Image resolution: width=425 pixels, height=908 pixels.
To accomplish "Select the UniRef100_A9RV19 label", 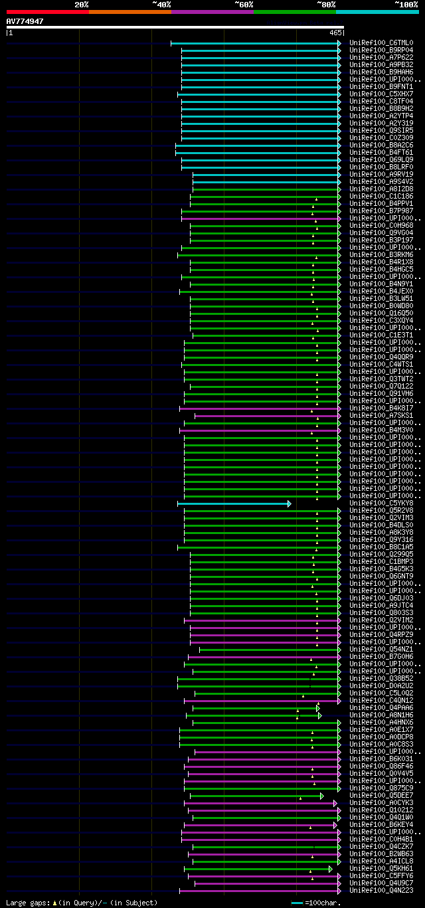I will (x=381, y=175).
